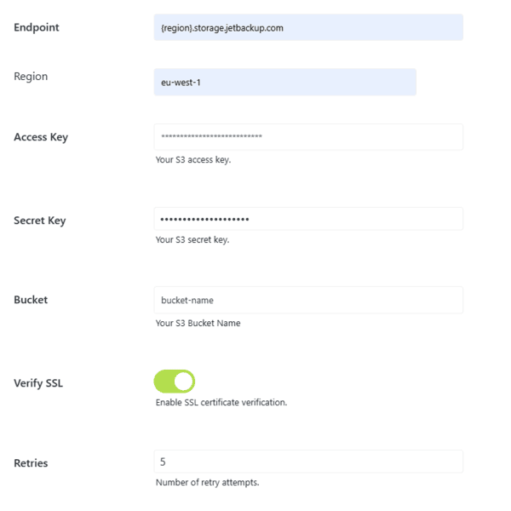Viewport: 511px width, 511px height.
Task: Click 'Number of retry attempts.' hint text
Action: [x=207, y=482]
